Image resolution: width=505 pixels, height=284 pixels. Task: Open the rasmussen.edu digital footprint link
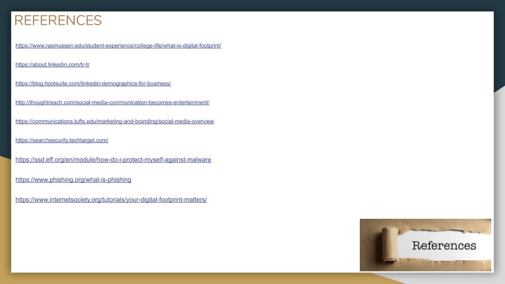click(x=118, y=46)
